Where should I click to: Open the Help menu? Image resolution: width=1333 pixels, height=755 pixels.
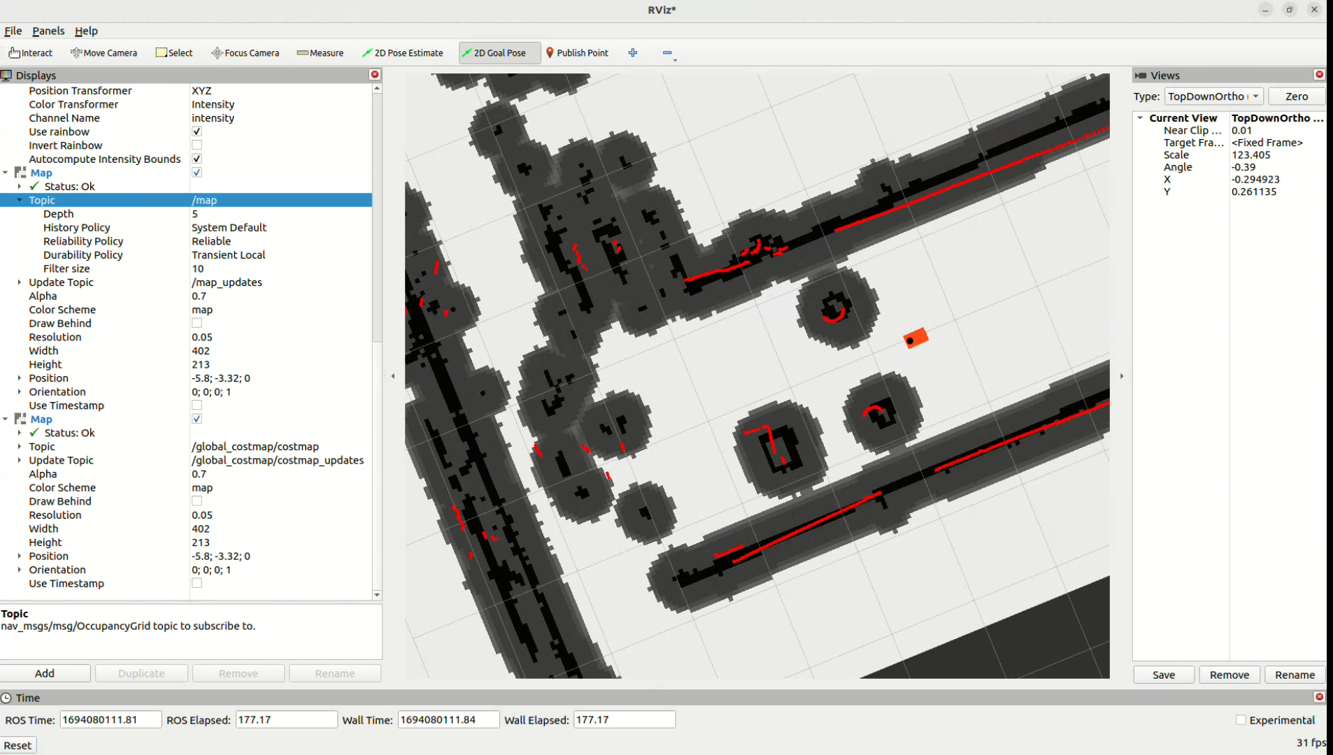86,31
